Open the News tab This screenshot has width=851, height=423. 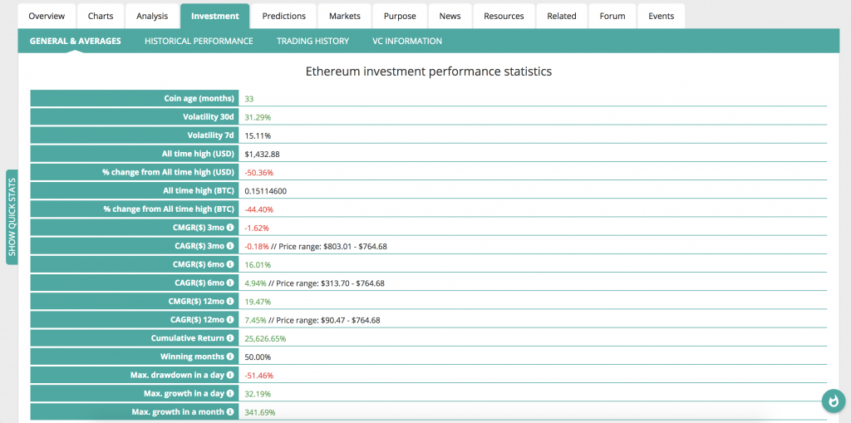point(450,16)
